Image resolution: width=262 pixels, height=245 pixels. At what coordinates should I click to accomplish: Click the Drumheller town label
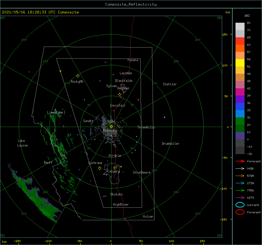171,144
